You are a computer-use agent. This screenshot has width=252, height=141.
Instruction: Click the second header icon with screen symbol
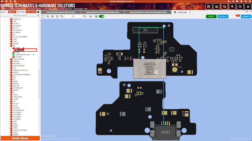217,7
